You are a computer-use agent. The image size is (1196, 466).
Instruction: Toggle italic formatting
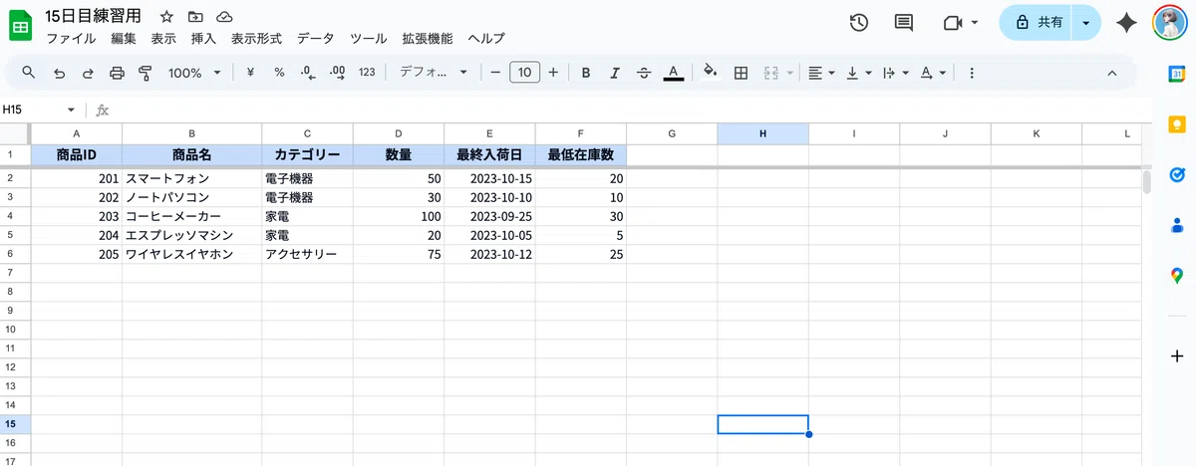click(615, 73)
